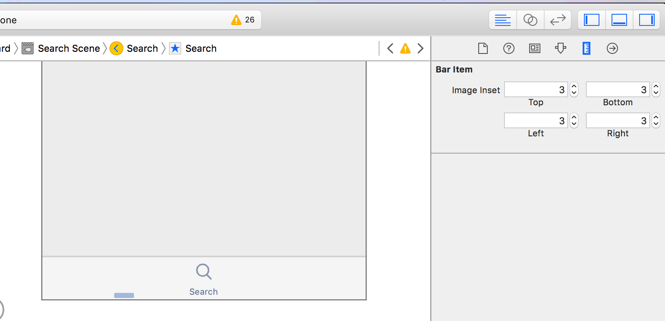Viewport: 665px width, 321px height.
Task: Go to the next issue arrow
Action: (x=420, y=48)
